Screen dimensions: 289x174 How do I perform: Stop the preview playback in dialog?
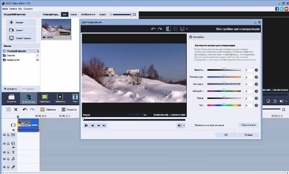click(x=93, y=125)
